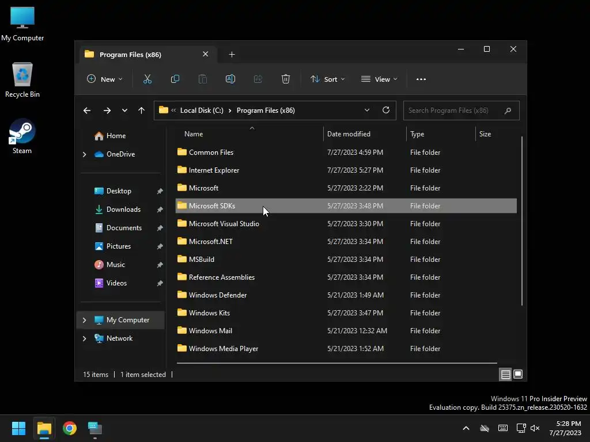Click the muted volume tray icon
Screen dimensions: 590x442
point(535,428)
